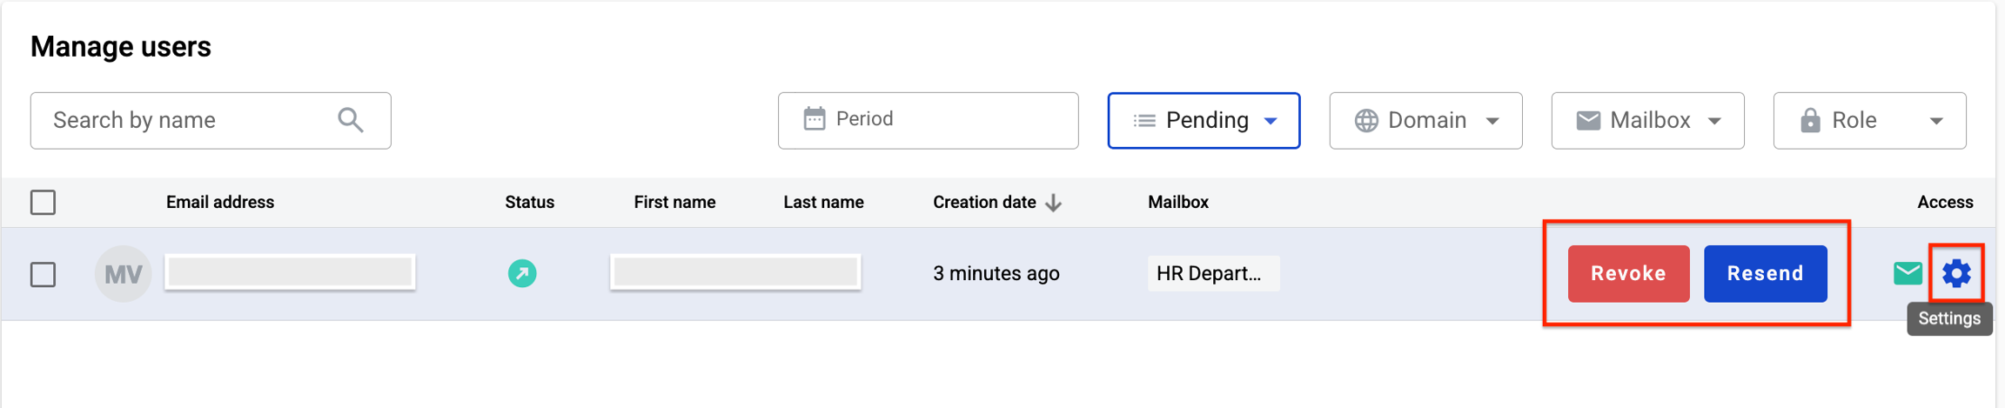Check the MV user row checkbox
Screen dimensions: 2005x408
tap(44, 274)
